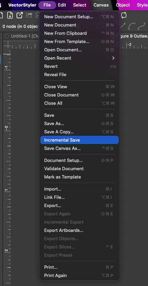The width and height of the screenshot is (148, 286).
Task: Choose Close All
Action: [79, 103]
